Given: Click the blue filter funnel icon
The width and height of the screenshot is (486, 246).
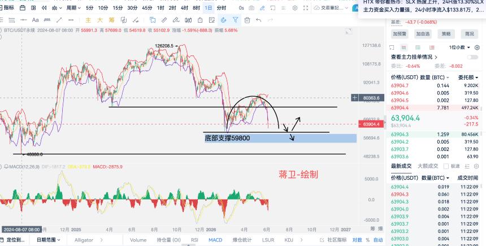Looking at the screenshot, I should coord(236,20).
